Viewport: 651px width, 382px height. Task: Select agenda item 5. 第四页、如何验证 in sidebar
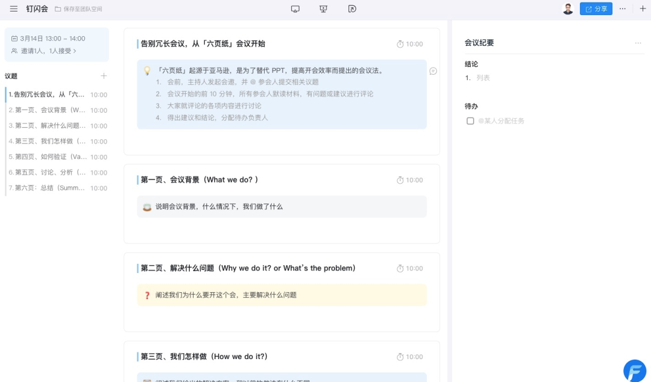[x=57, y=157]
